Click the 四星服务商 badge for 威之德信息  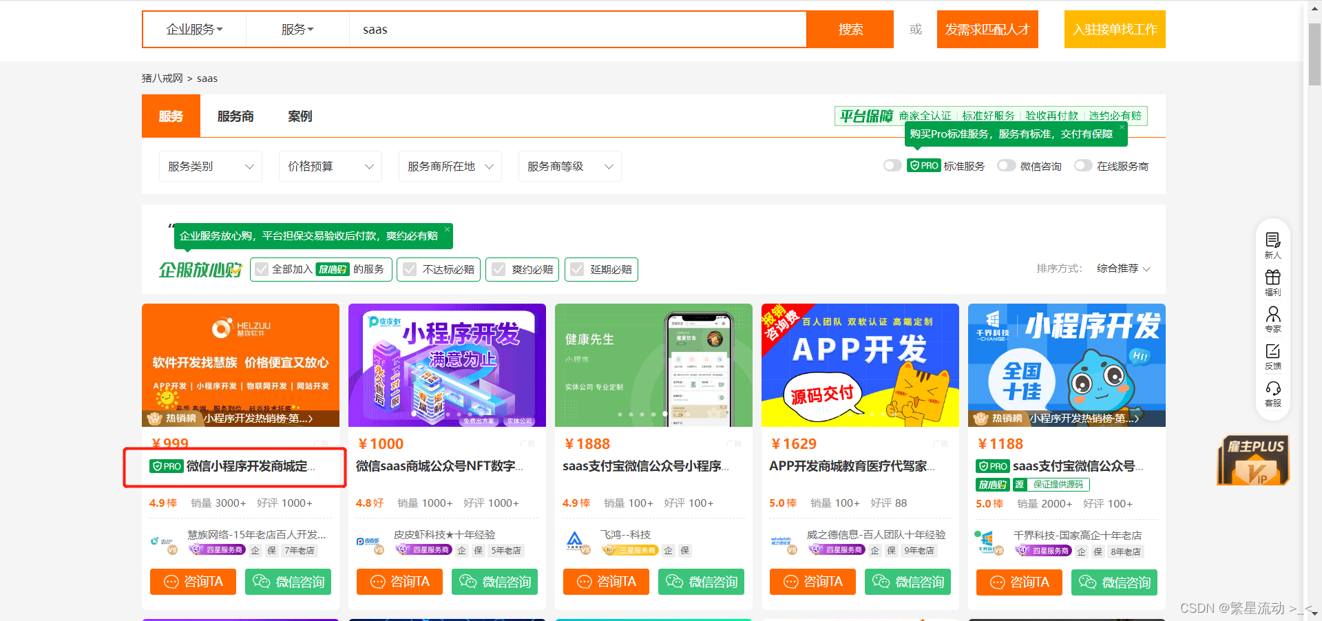[837, 550]
